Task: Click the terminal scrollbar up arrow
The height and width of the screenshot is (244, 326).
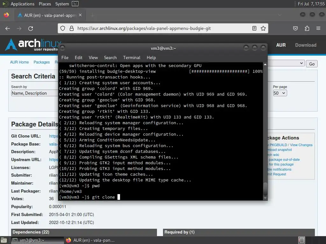Action: pos(265,64)
